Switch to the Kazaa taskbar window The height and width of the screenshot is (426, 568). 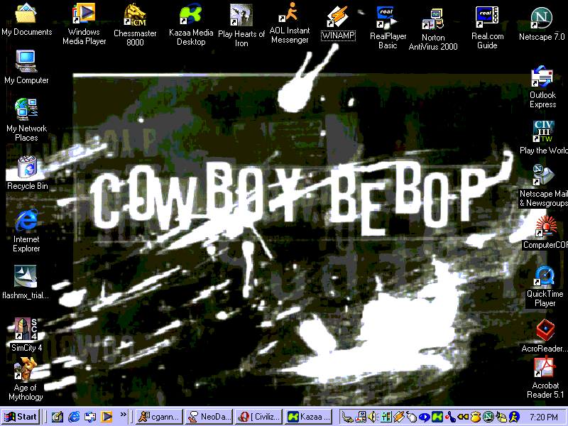(x=308, y=417)
